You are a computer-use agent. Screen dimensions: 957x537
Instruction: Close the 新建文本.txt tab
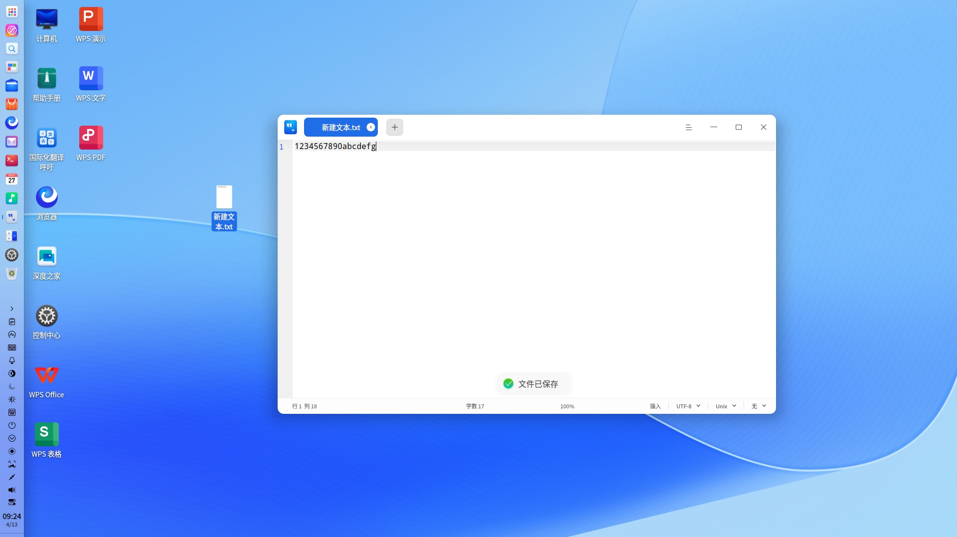point(371,127)
